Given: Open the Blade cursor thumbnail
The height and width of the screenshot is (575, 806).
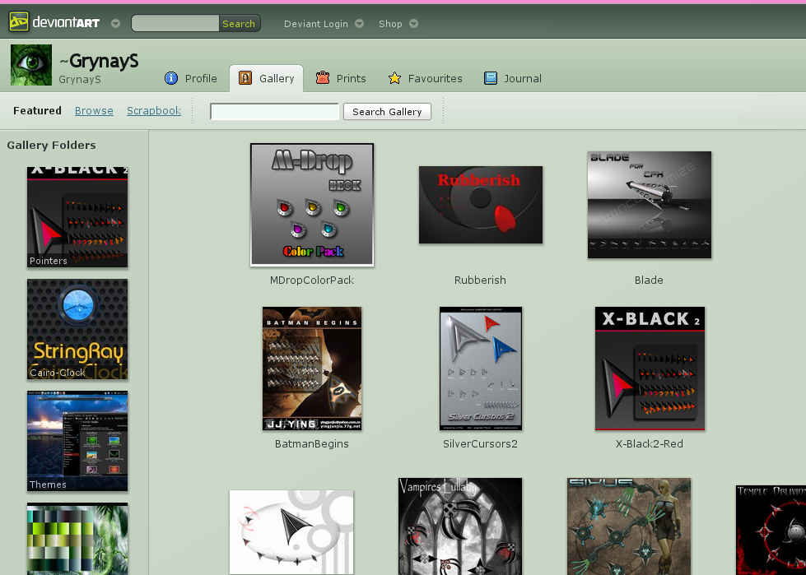Looking at the screenshot, I should (x=650, y=205).
